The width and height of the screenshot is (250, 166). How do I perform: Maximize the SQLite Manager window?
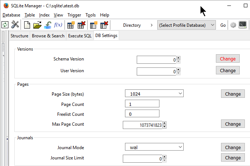coord(246,5)
